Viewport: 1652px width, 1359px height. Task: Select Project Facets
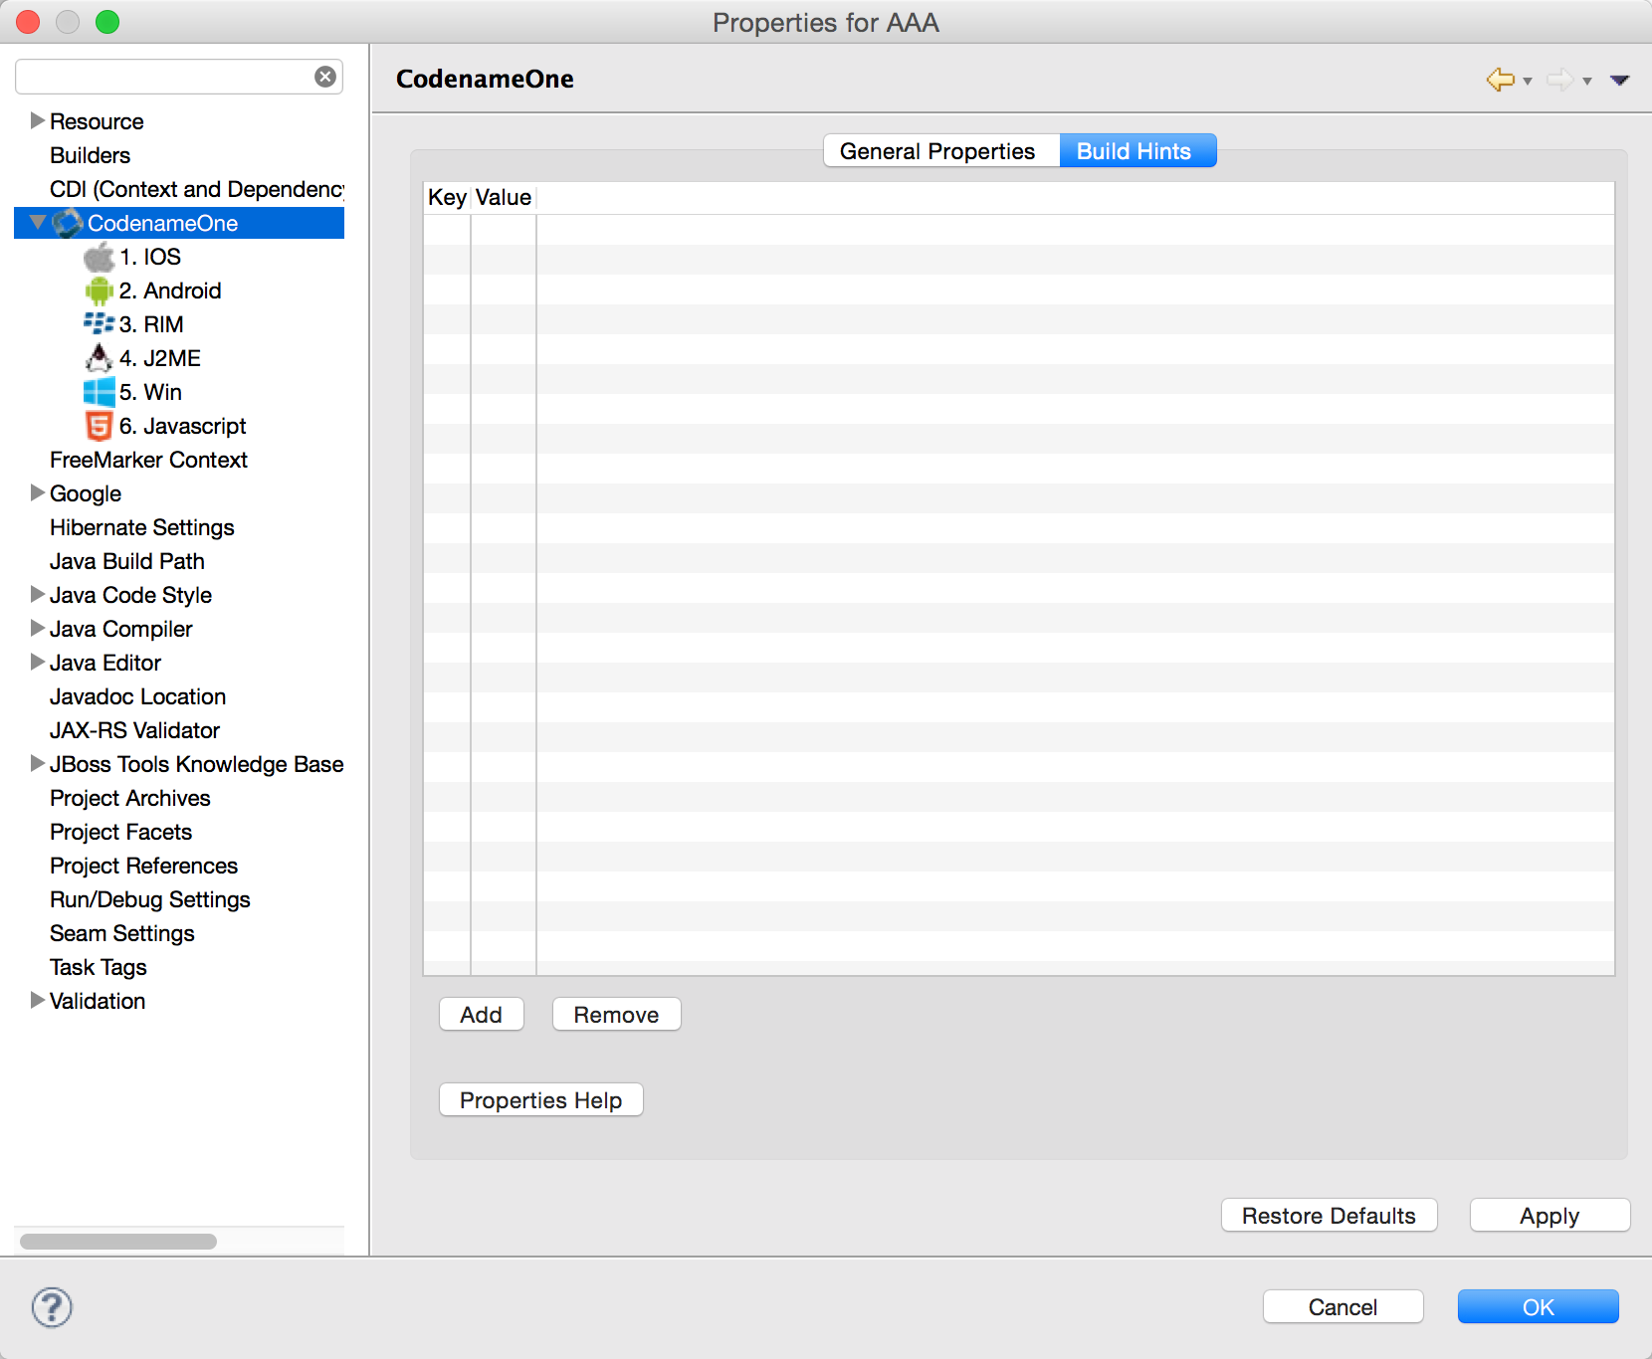tap(121, 832)
